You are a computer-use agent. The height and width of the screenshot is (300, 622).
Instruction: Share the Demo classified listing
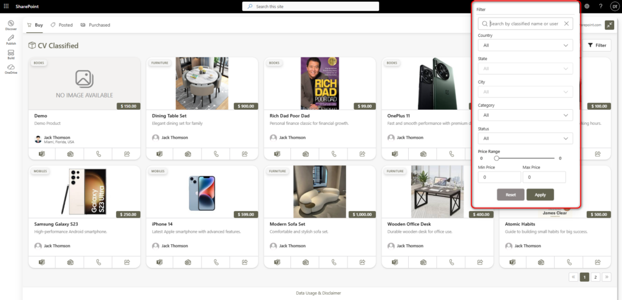(x=126, y=154)
